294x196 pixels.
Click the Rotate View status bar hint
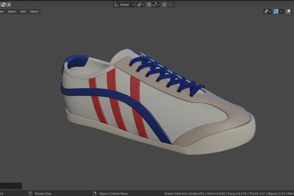[43, 194]
